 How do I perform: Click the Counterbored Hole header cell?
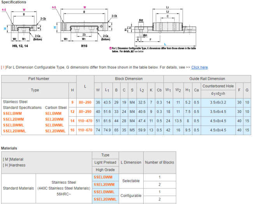click(x=218, y=86)
